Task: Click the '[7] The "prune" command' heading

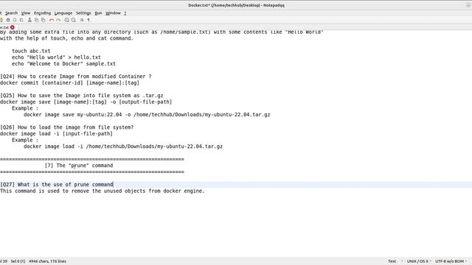Action: click(x=79, y=166)
